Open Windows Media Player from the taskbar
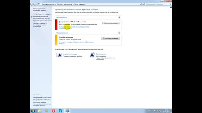Viewport: 202px width, 113px height. (x=46, y=111)
